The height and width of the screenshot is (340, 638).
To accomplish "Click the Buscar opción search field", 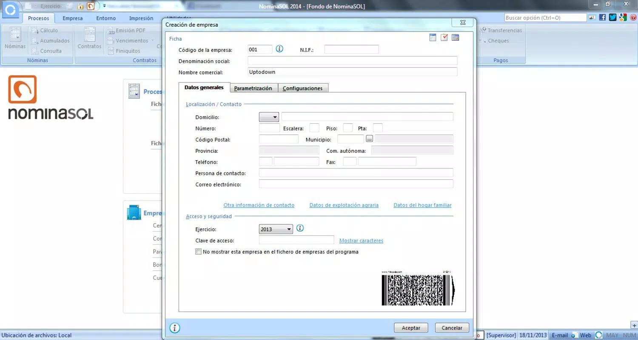I will (545, 18).
